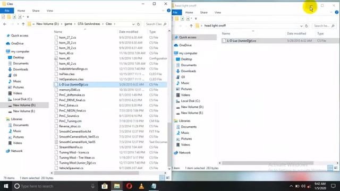Expand address history dropdown in Cleo window
This screenshot has width=340, height=191.
click(x=133, y=24)
